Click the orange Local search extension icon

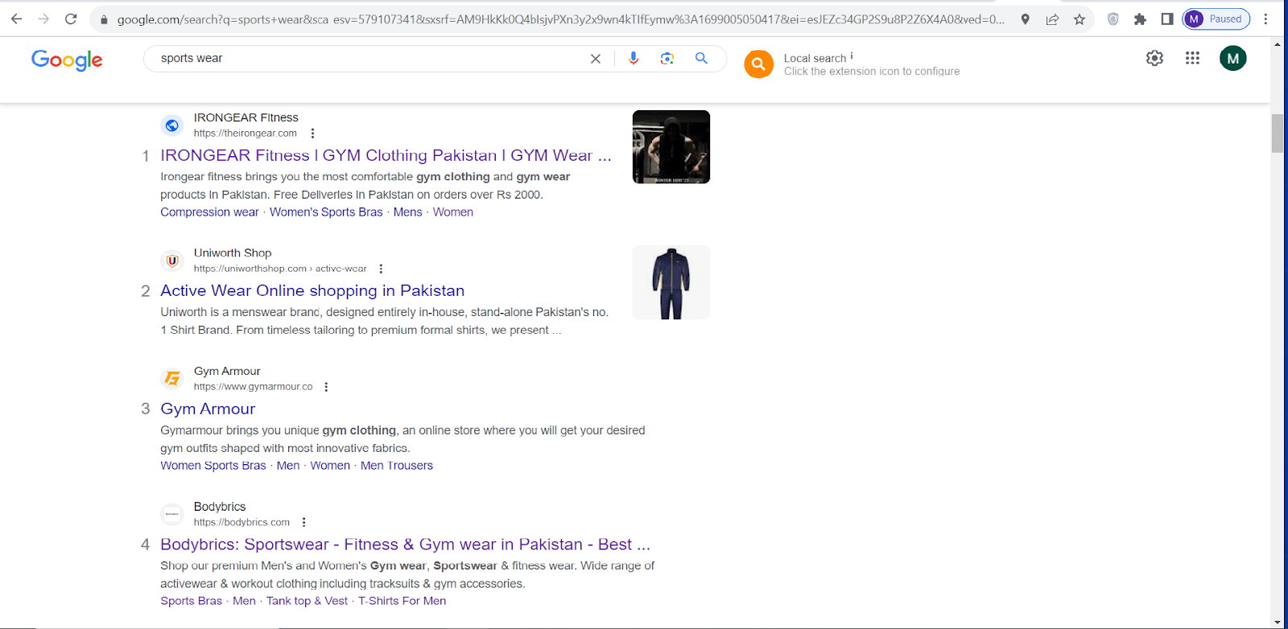(758, 64)
